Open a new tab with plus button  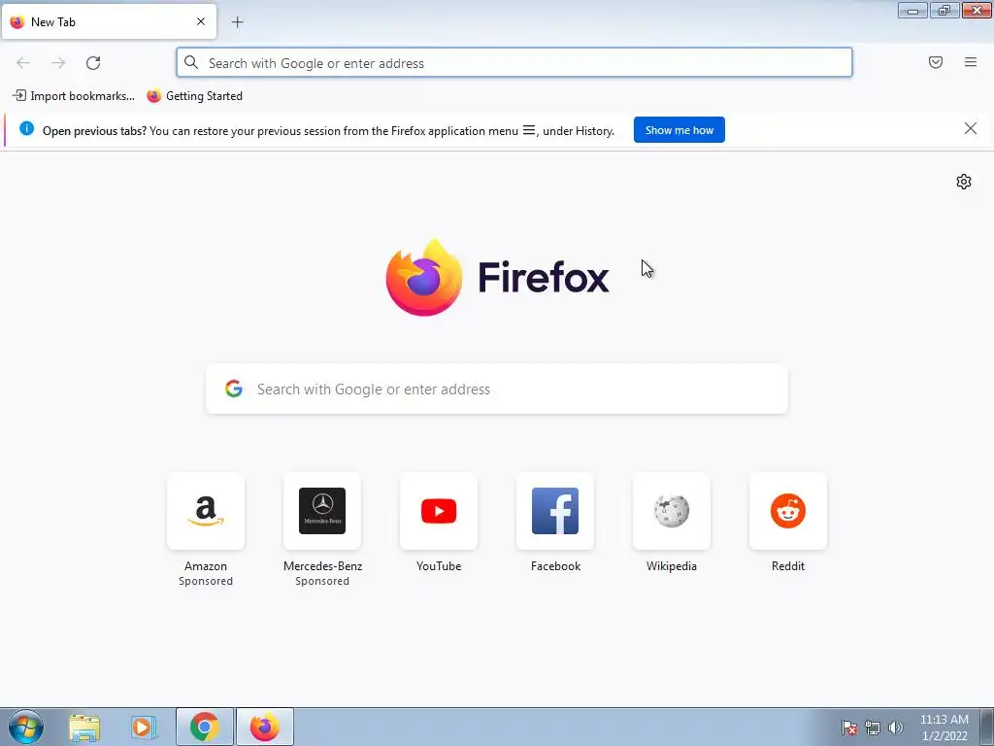237,22
